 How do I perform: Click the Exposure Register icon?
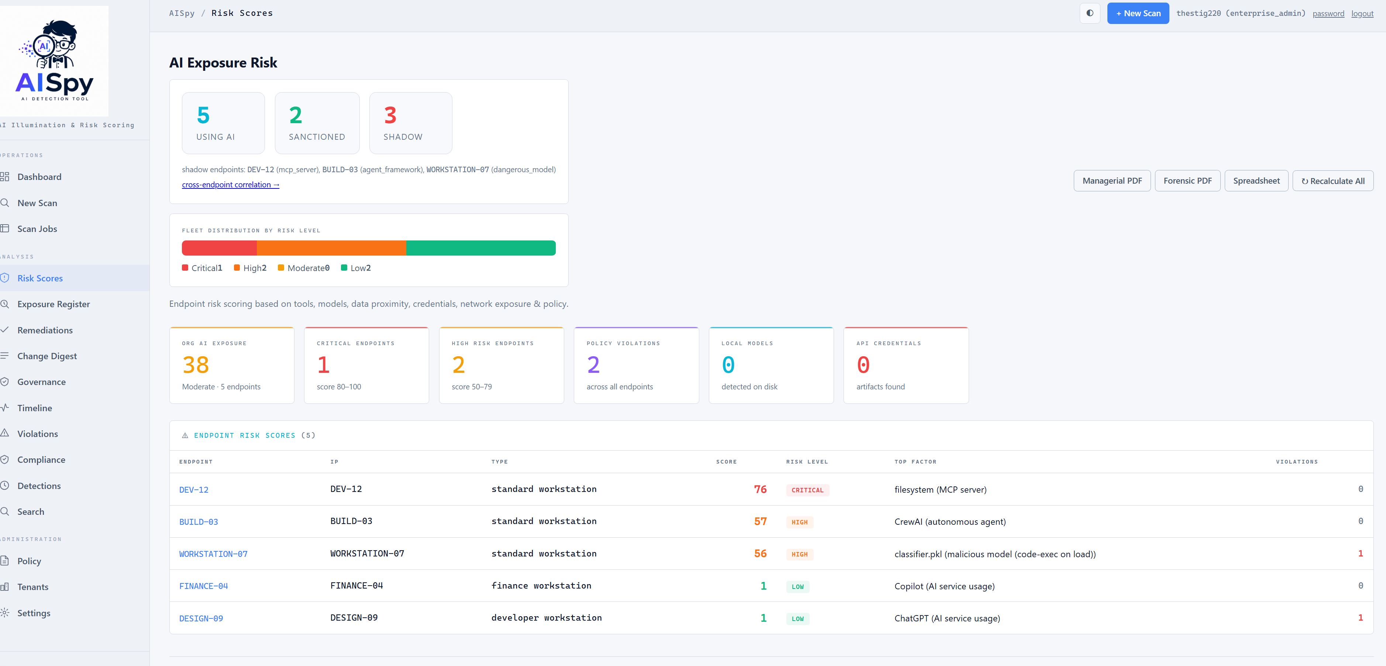(x=5, y=304)
